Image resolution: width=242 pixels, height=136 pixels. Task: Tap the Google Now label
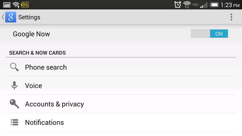31,34
